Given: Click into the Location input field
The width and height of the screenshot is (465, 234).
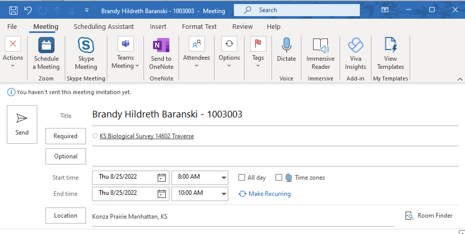Looking at the screenshot, I should pyautogui.click(x=242, y=217).
